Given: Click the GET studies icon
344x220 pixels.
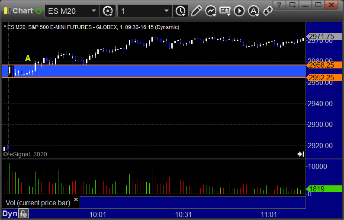Looking at the screenshot, I should (x=225, y=11).
